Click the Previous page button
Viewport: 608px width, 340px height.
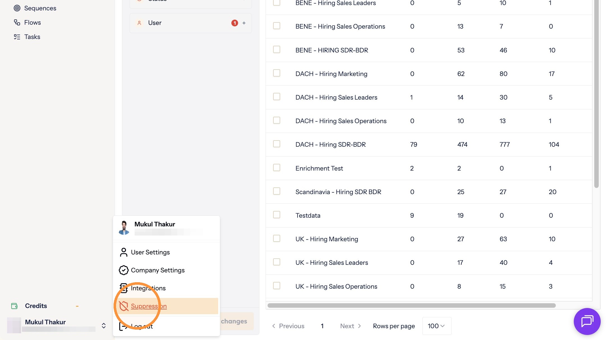pos(288,326)
